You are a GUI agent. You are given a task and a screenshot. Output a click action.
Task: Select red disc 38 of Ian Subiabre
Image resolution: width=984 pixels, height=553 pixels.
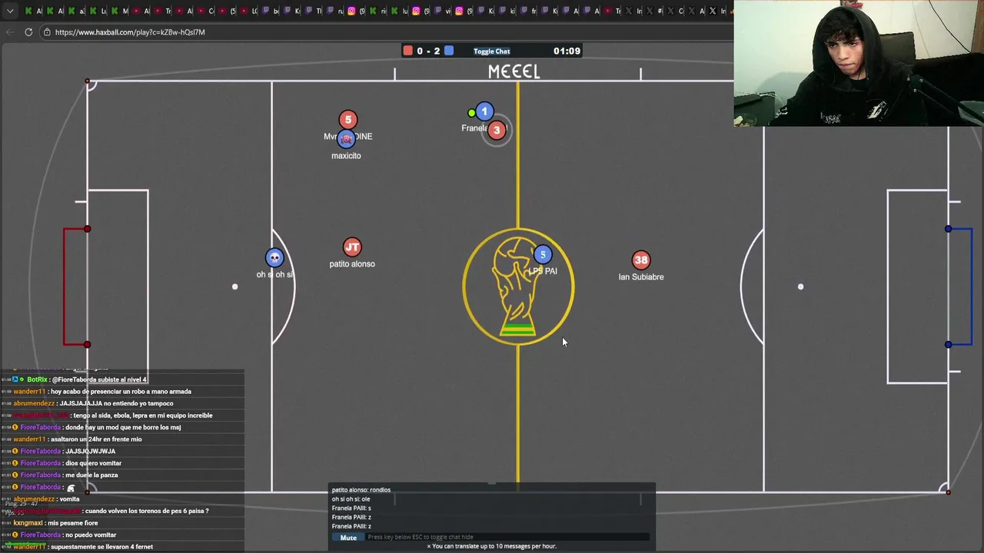point(641,260)
